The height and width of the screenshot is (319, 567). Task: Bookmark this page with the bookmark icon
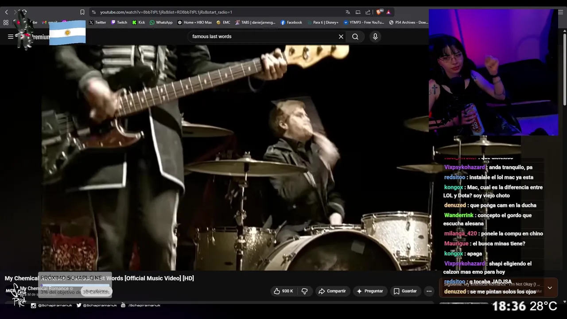[x=82, y=12]
